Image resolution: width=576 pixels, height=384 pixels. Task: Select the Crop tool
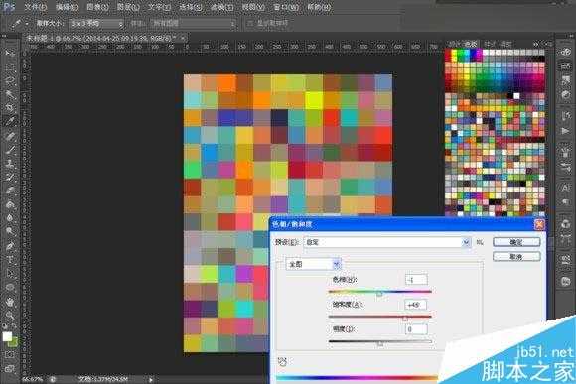10,108
